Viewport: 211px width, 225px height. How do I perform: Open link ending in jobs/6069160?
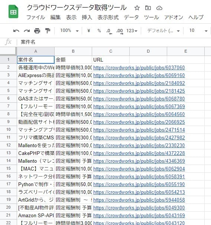pyautogui.click(x=139, y=75)
